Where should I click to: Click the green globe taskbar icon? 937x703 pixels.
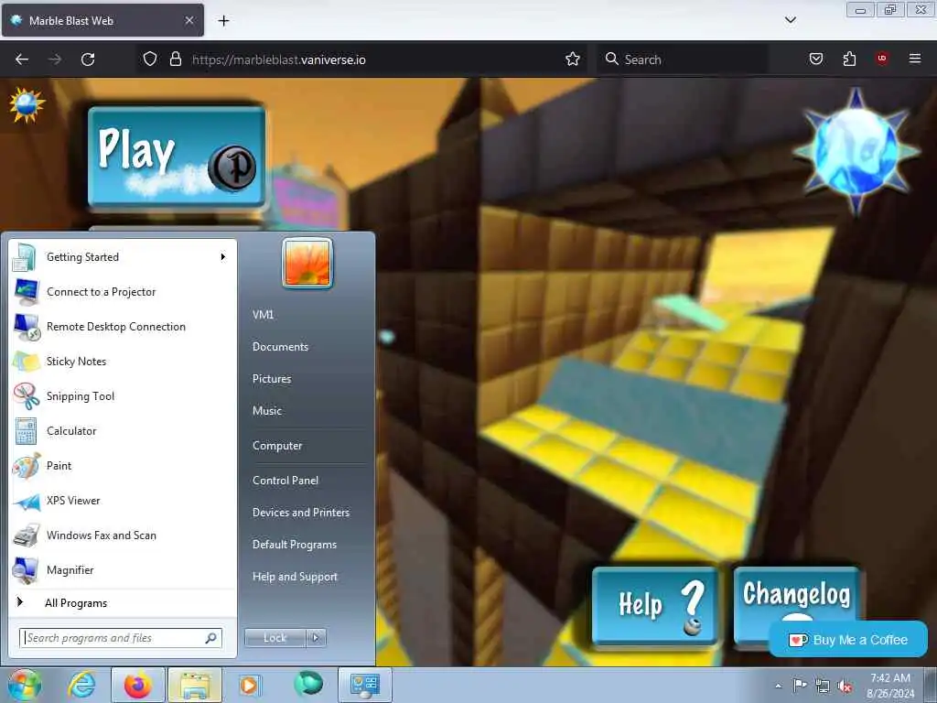308,684
